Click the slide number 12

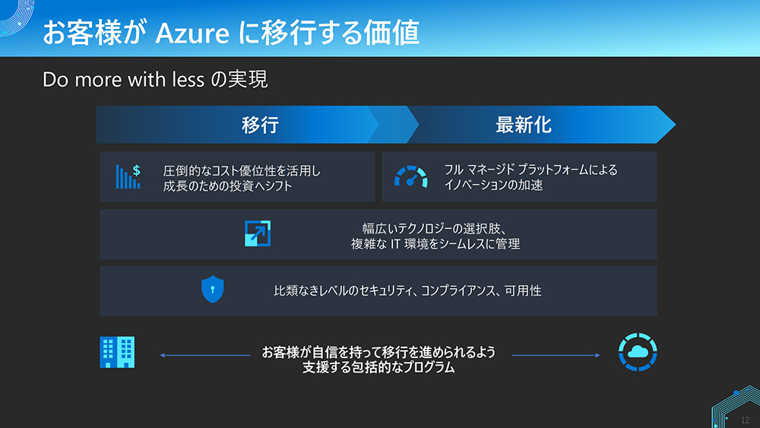[745, 420]
